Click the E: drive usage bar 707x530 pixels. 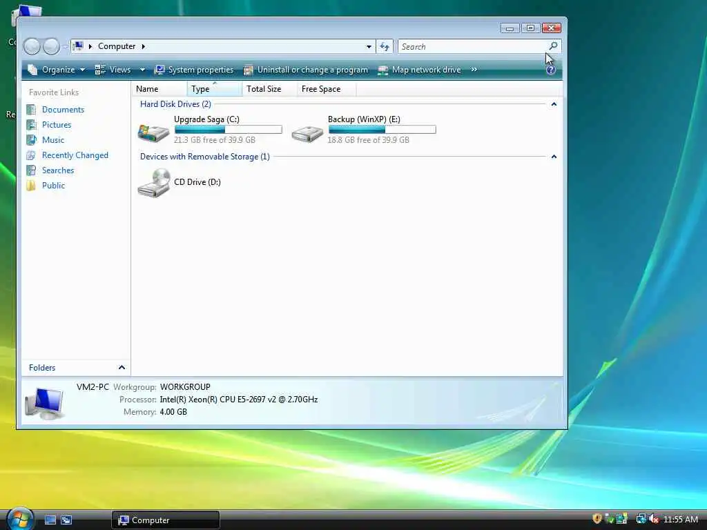[x=382, y=130]
